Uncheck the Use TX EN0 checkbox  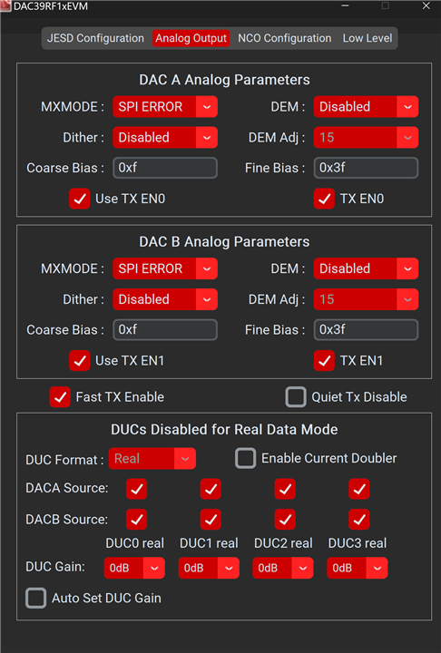click(x=80, y=199)
